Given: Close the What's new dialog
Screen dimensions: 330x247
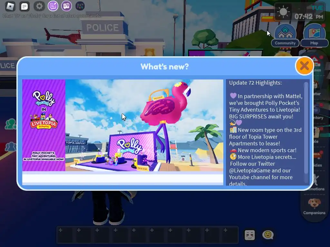Looking at the screenshot, I should click(x=304, y=66).
